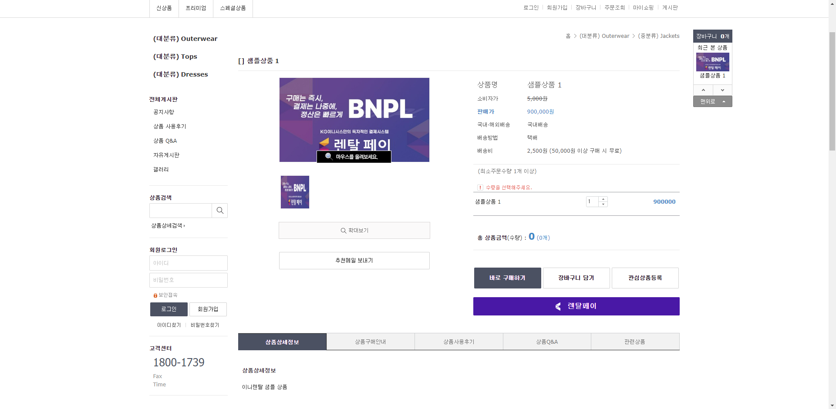836x409 pixels.
Task: Open 장바구니 link in top bar
Action: point(586,8)
